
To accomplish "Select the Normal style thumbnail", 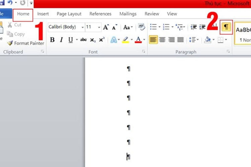I will point(243,33).
